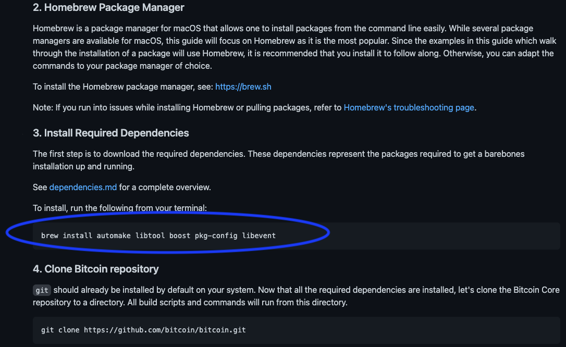Open the https://brew.sh link
566x347 pixels.
pyautogui.click(x=243, y=87)
